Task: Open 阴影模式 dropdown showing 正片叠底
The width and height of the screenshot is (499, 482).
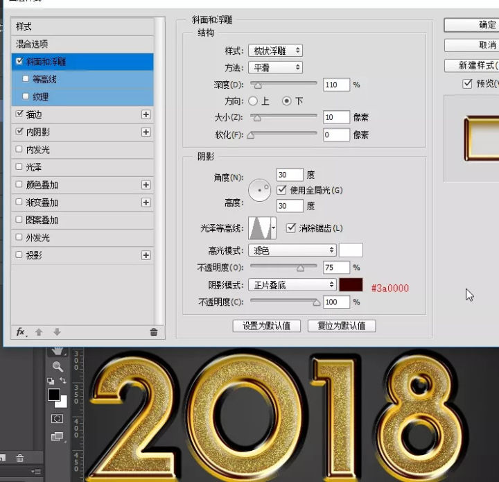Action: coord(292,284)
